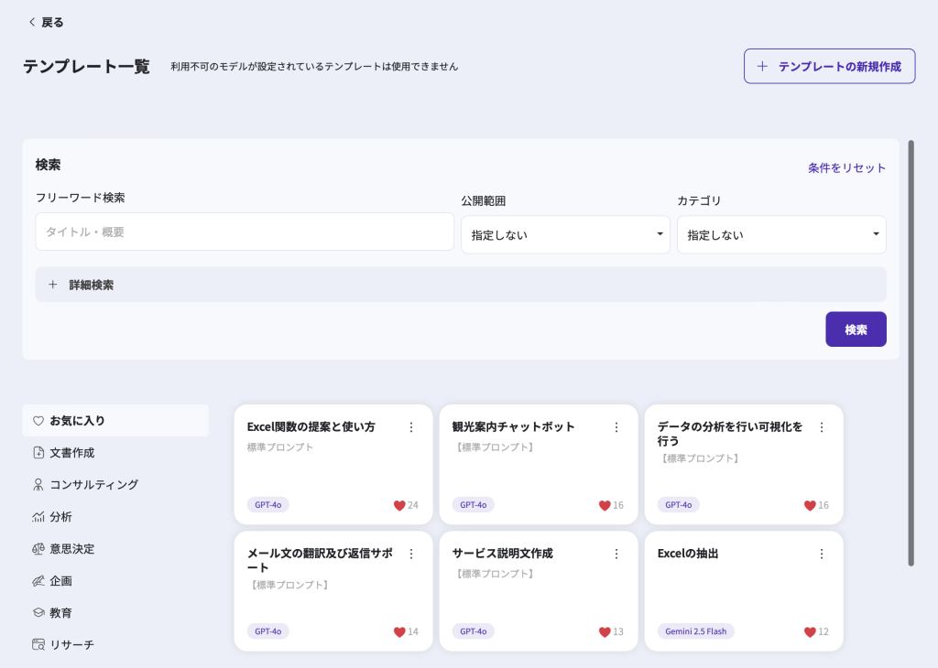
Task: Toggle the heart on メール文の翻訳及び返信サポート card
Action: click(x=399, y=632)
